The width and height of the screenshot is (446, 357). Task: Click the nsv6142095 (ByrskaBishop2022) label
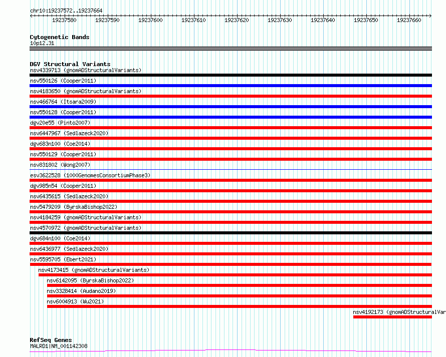(90, 280)
